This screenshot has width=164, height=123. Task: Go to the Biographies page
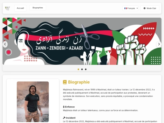(x=38, y=8)
